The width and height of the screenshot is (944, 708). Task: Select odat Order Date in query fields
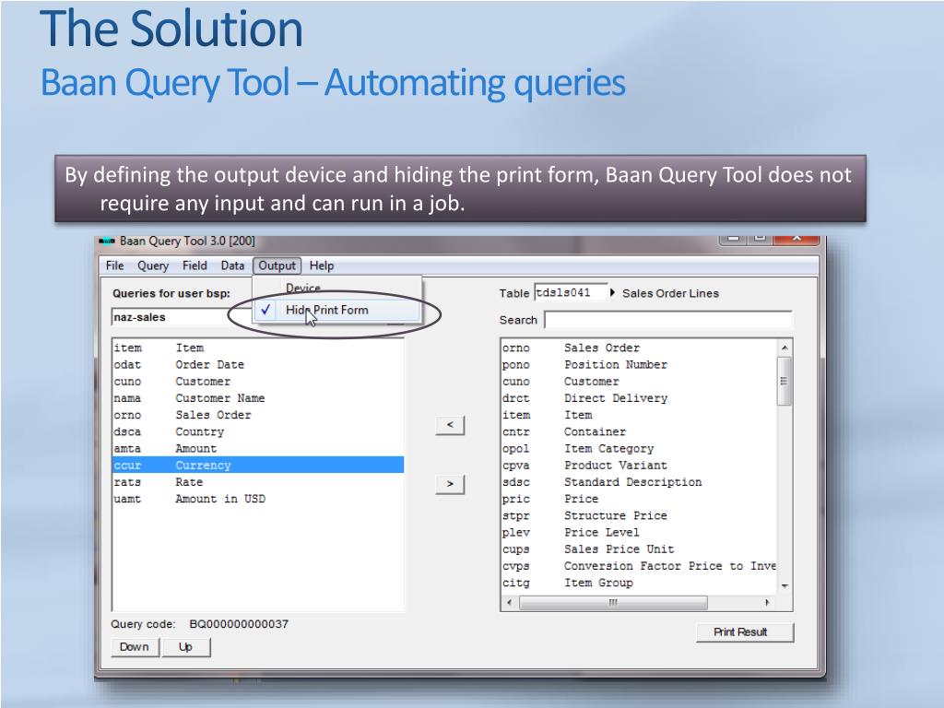point(258,365)
